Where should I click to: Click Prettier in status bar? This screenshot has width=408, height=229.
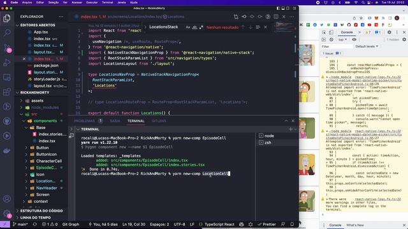[267, 225]
